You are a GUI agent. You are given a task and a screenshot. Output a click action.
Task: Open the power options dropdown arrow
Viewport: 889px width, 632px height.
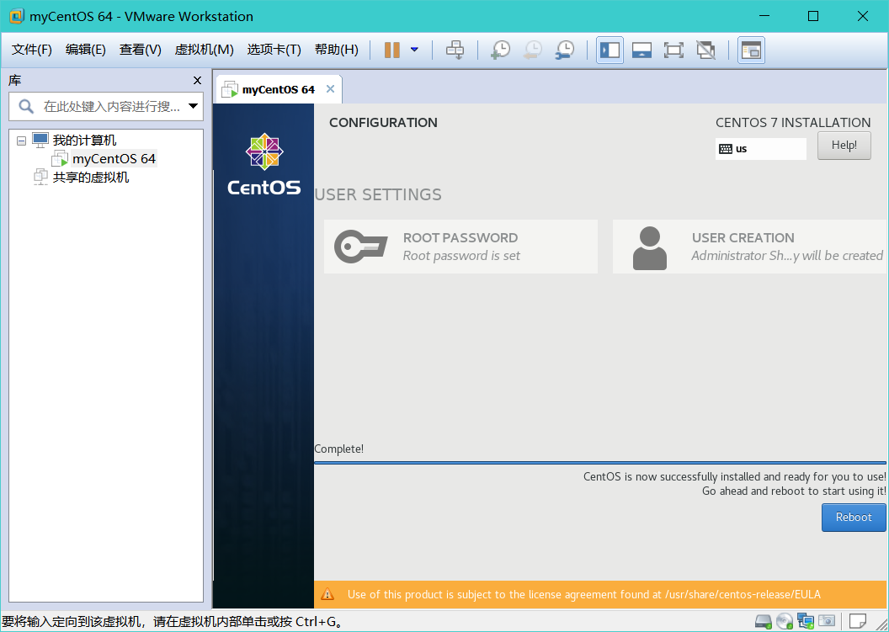[414, 50]
